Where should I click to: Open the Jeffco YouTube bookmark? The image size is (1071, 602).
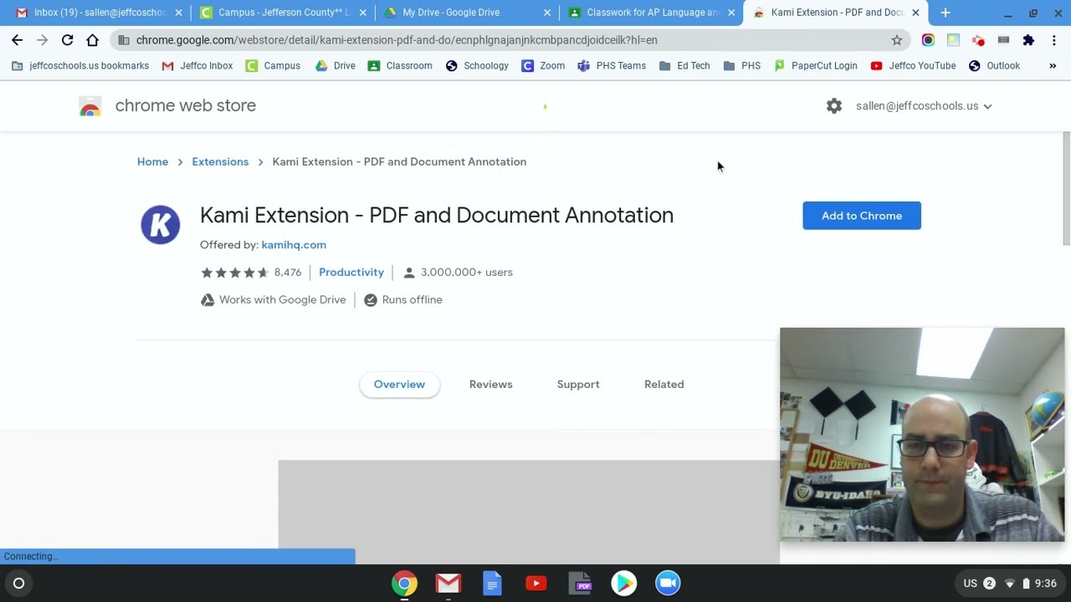913,66
